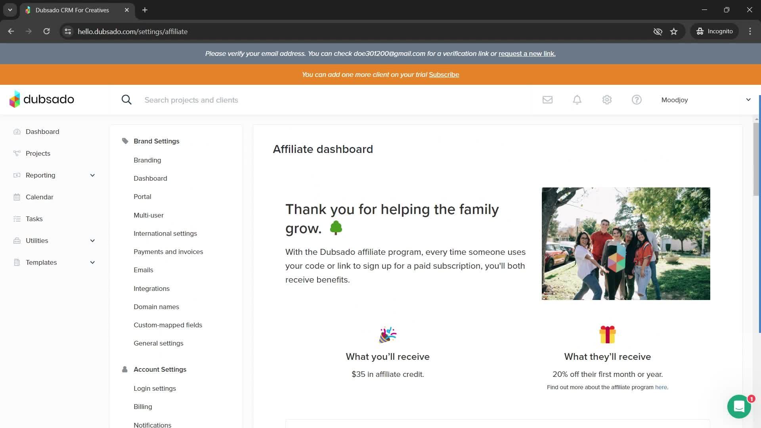Open General settings
Screen dimensions: 761x428
[x=159, y=343]
